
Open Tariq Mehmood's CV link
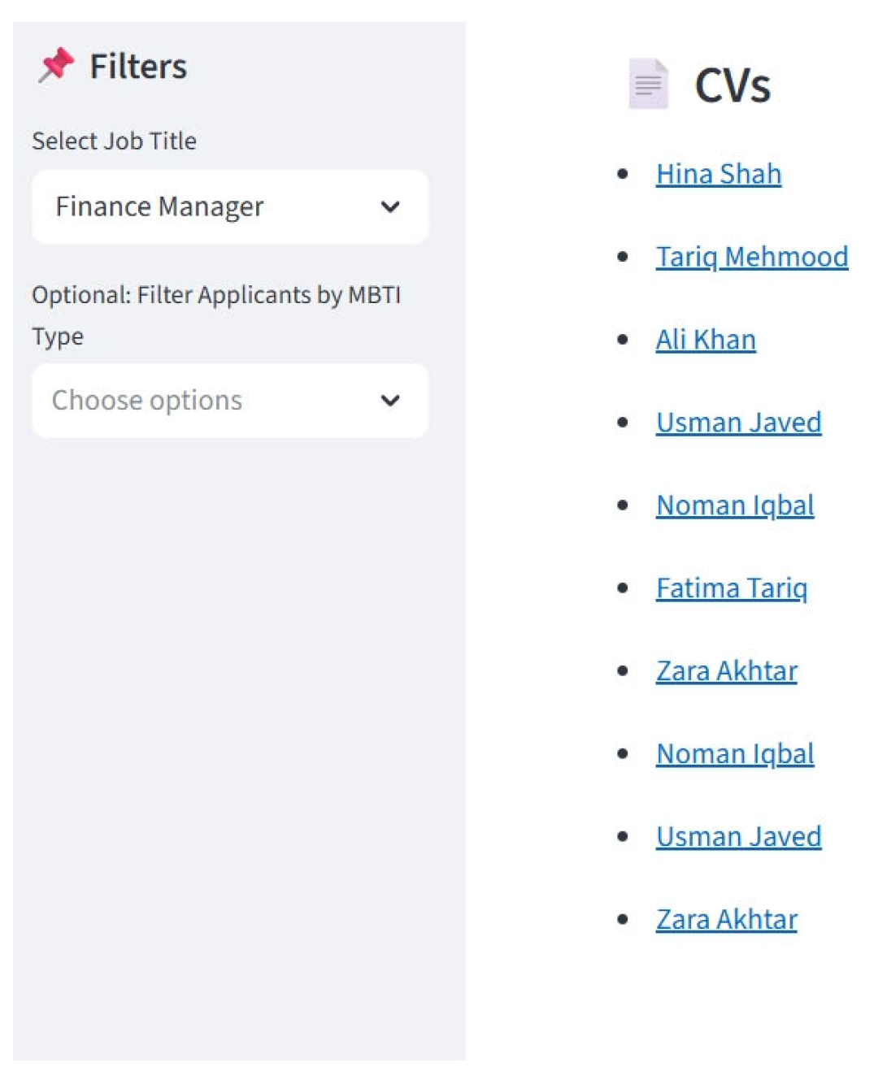(752, 257)
